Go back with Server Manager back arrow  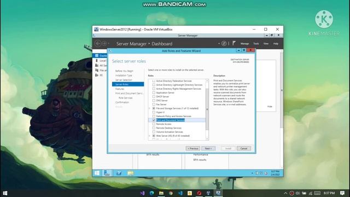98,44
